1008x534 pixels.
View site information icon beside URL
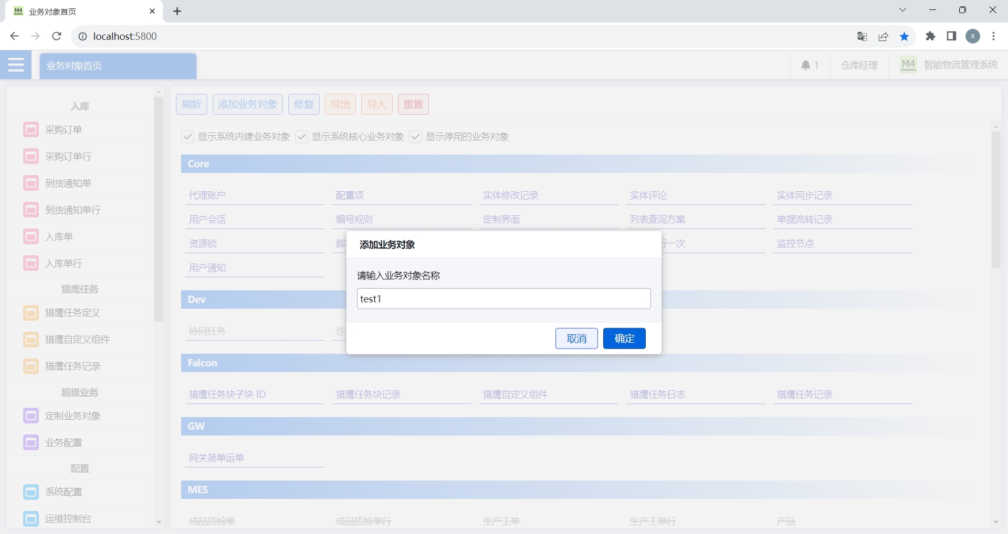(82, 36)
